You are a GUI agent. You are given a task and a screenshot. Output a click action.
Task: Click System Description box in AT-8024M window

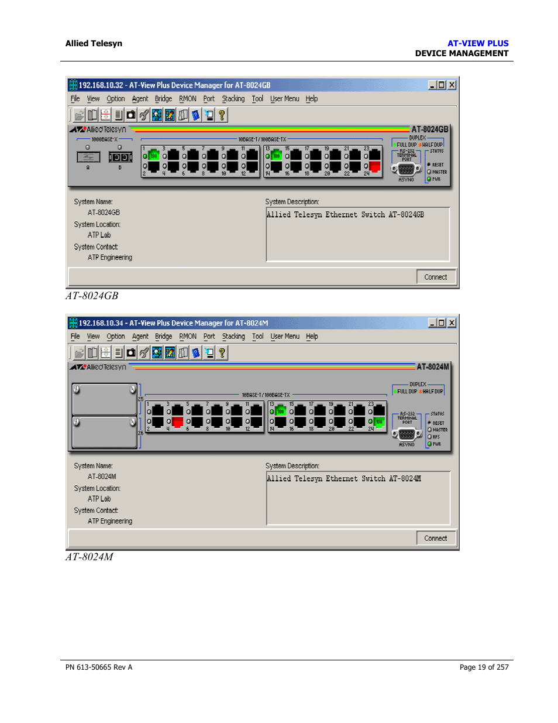[359, 498]
